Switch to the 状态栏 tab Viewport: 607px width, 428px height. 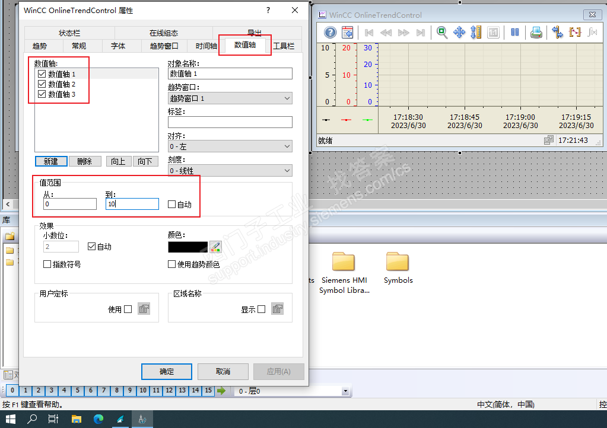(69, 33)
